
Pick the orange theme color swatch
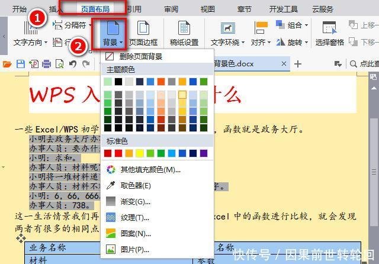[x=161, y=82]
